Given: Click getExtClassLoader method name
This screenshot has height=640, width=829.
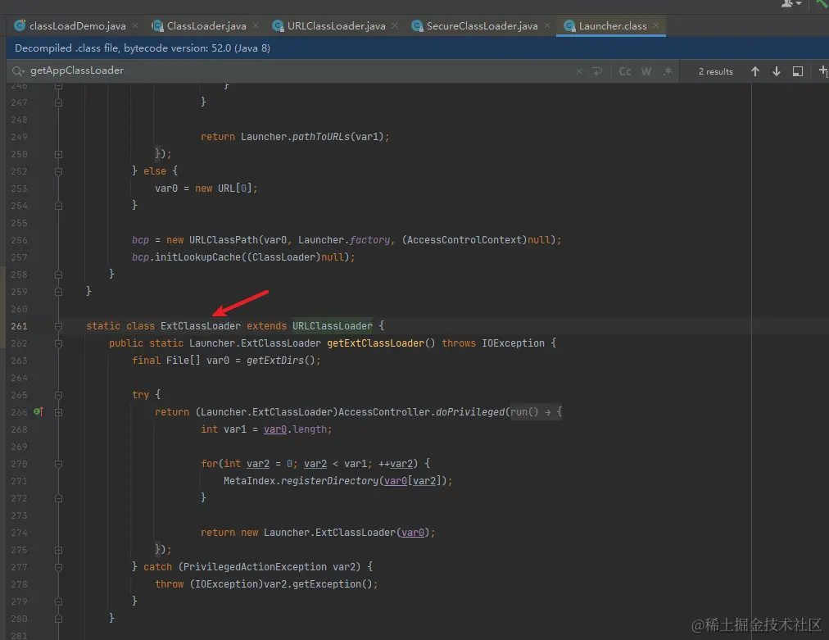Looking at the screenshot, I should (x=375, y=343).
